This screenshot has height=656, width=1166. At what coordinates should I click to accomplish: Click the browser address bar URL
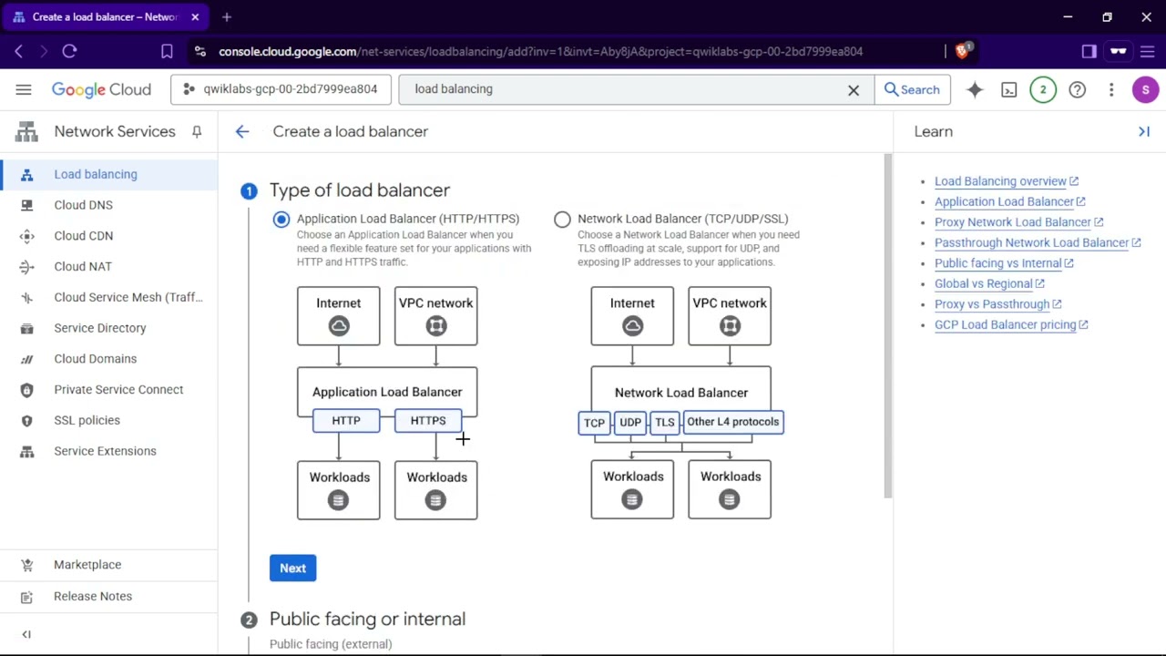click(x=540, y=52)
